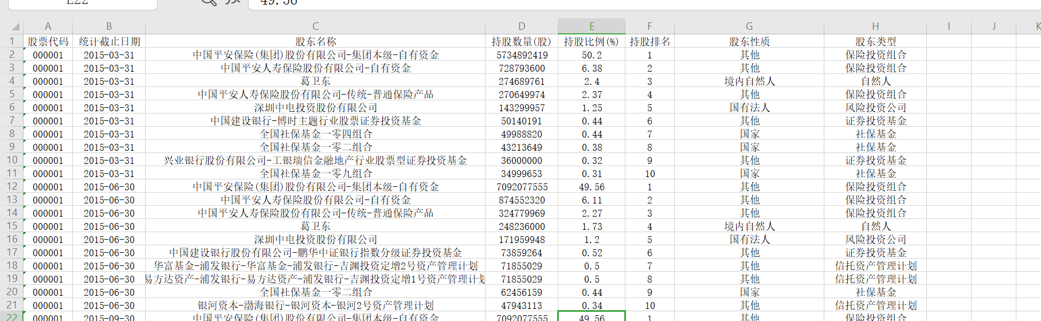Click percentage cell showing 6.11
The image size is (1041, 321).
592,200
